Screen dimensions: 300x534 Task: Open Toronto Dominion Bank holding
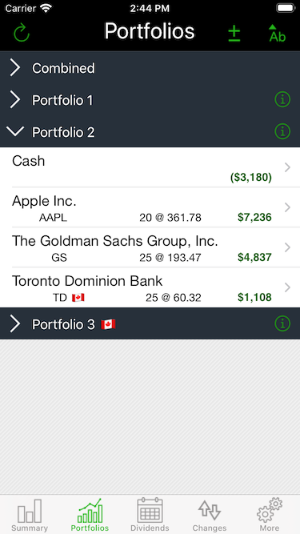tap(150, 287)
